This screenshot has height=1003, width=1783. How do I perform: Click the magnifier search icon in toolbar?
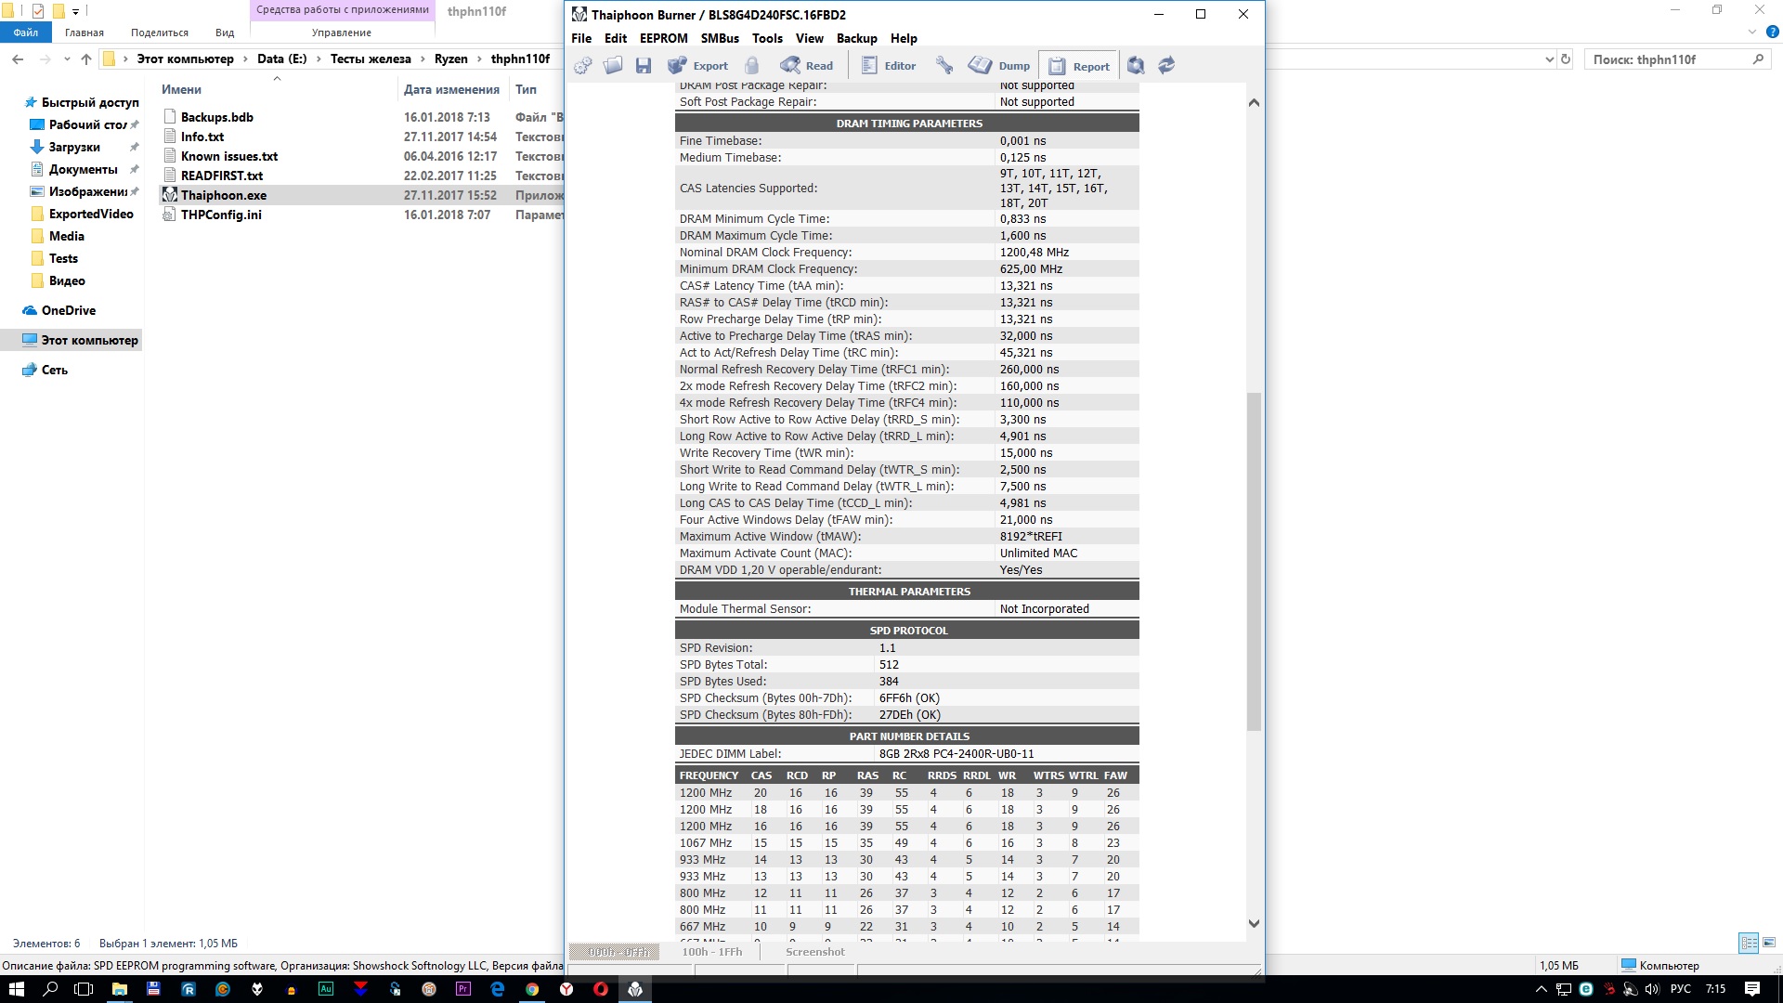[x=1136, y=65]
